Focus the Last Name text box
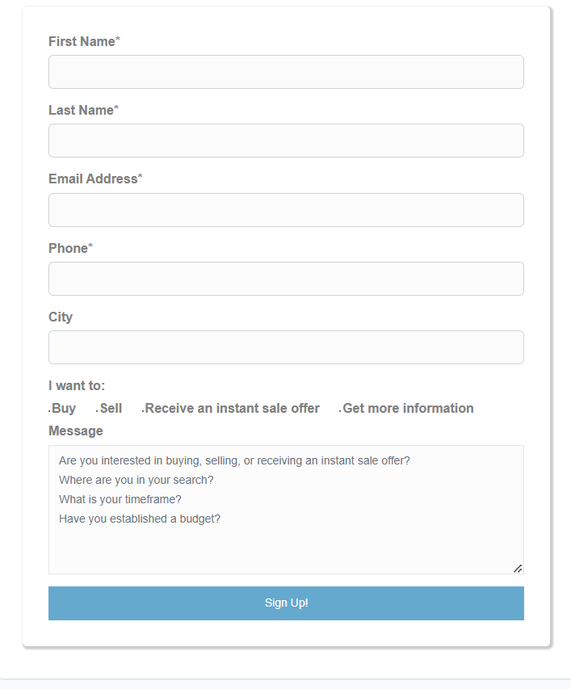The height and width of the screenshot is (689, 571). [x=286, y=141]
